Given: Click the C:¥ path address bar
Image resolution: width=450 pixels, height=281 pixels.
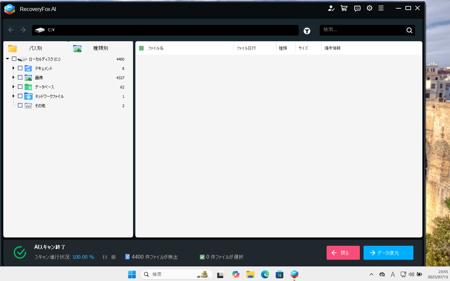Looking at the screenshot, I should [x=165, y=30].
